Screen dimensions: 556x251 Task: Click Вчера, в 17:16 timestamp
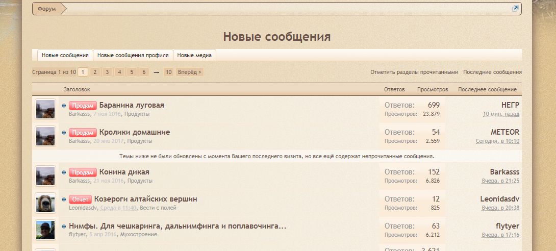coord(500,234)
